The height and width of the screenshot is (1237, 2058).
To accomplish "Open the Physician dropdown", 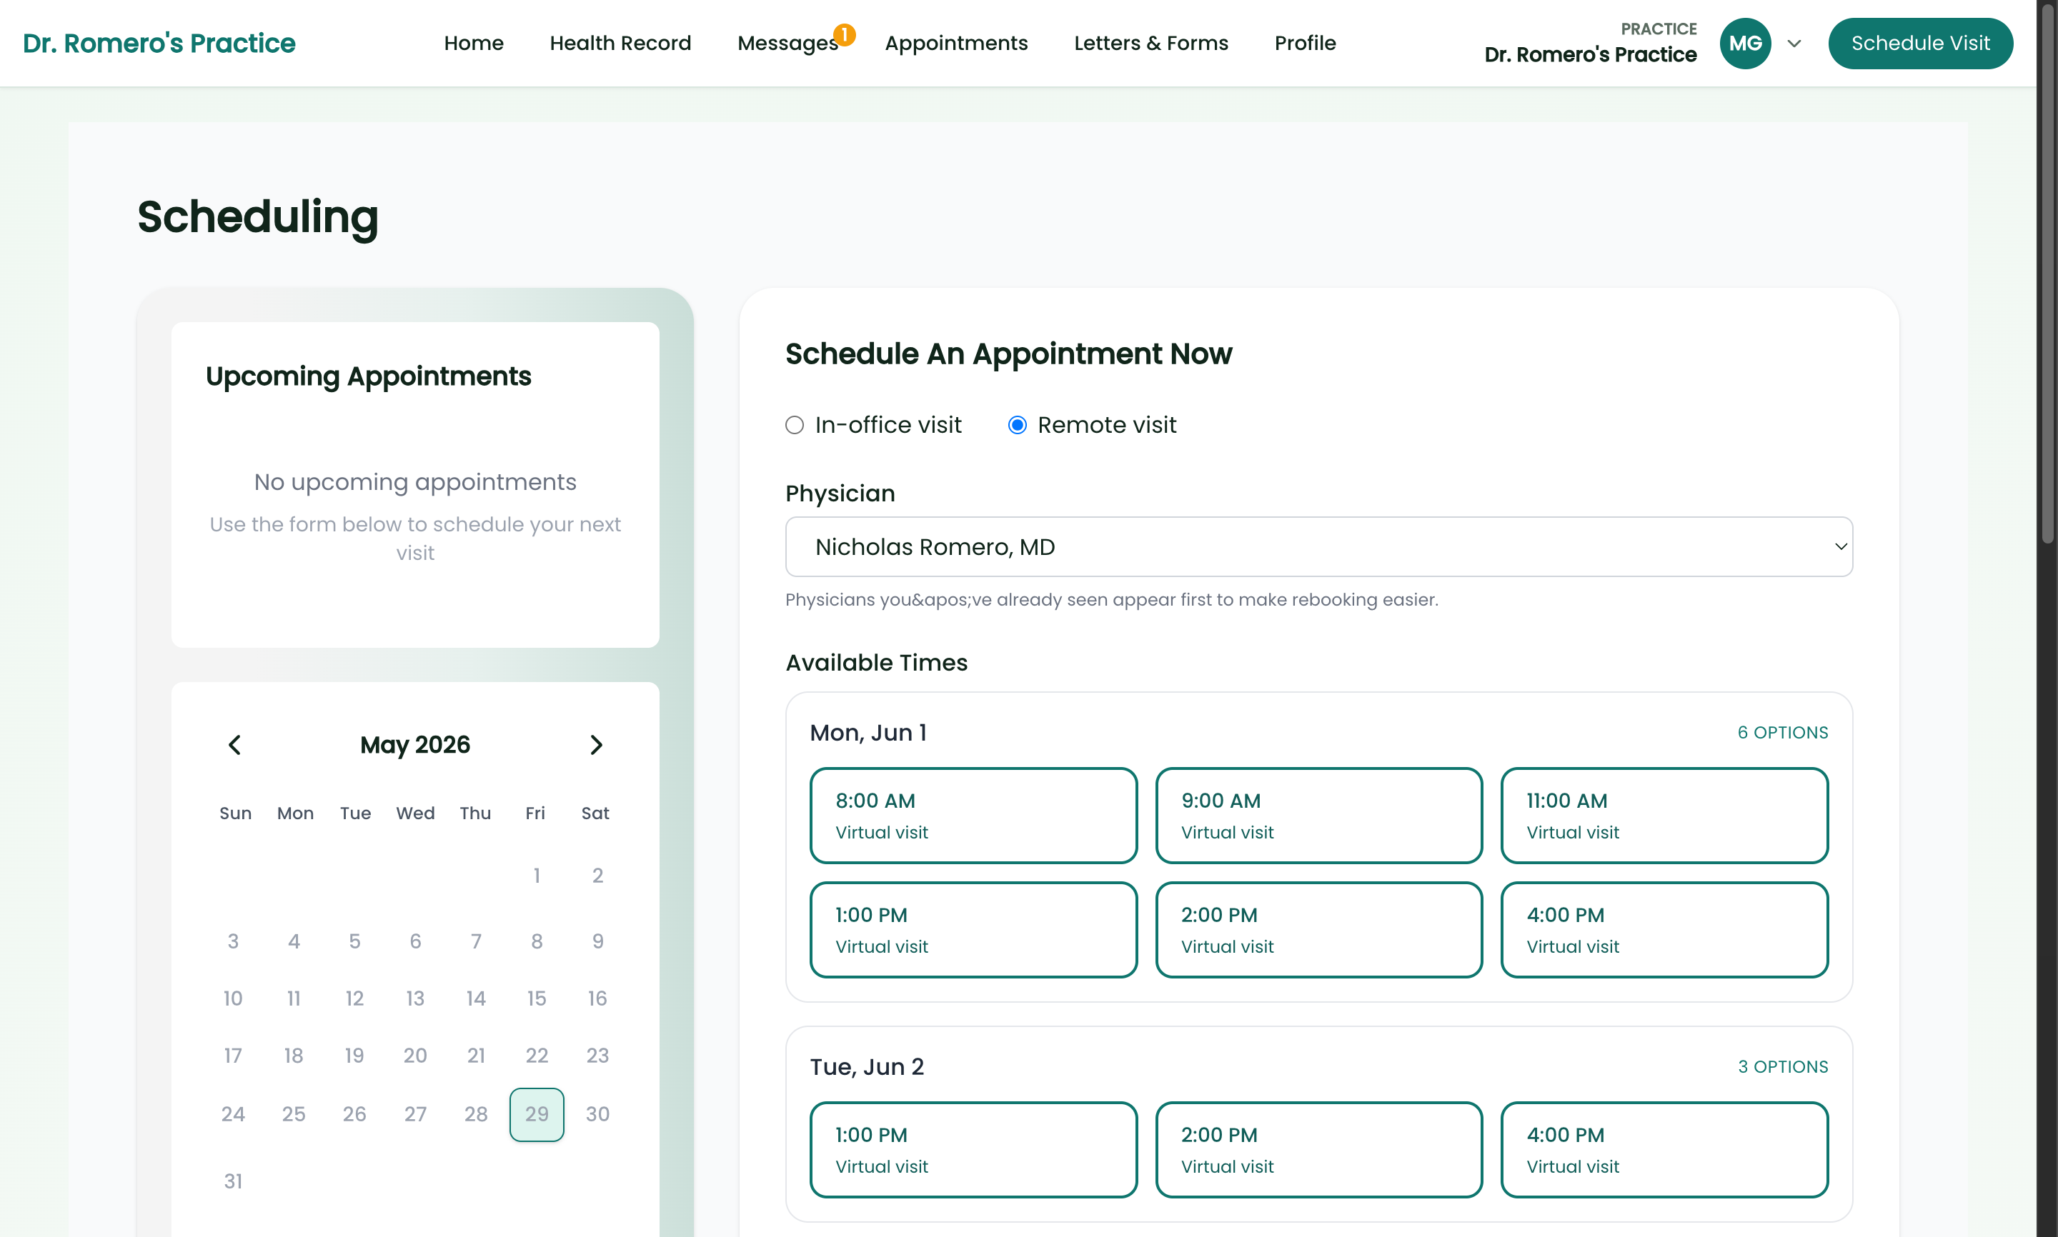I will [1318, 547].
